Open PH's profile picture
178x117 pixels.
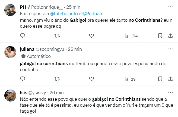tap(10, 10)
